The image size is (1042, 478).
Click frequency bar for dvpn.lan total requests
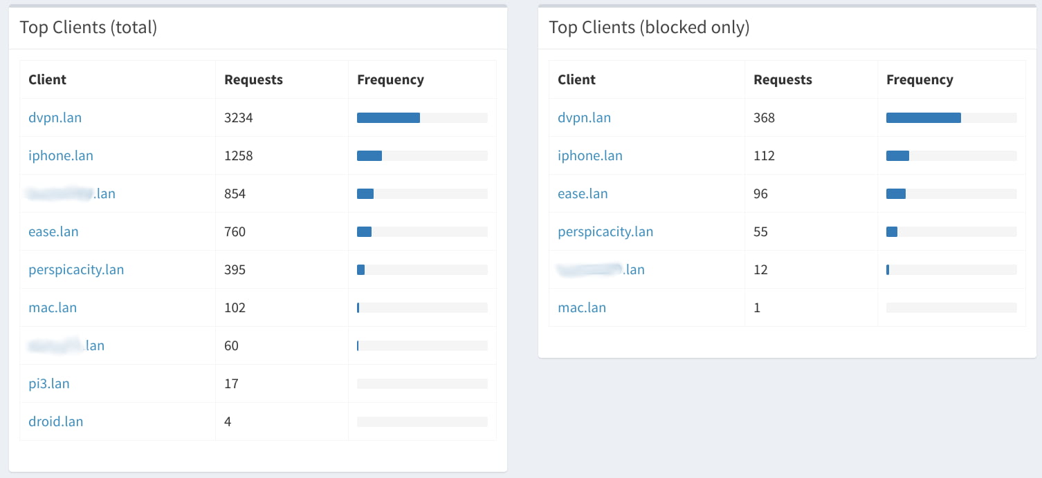pos(422,118)
